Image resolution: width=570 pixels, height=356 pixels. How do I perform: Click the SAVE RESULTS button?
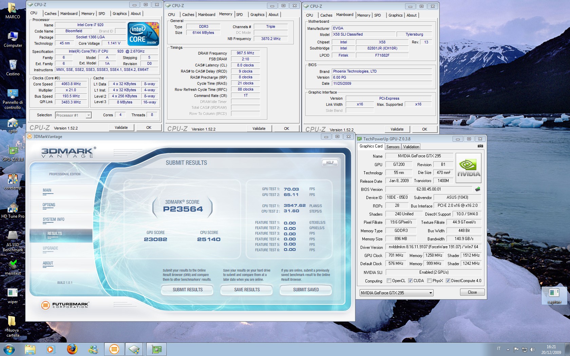(247, 290)
